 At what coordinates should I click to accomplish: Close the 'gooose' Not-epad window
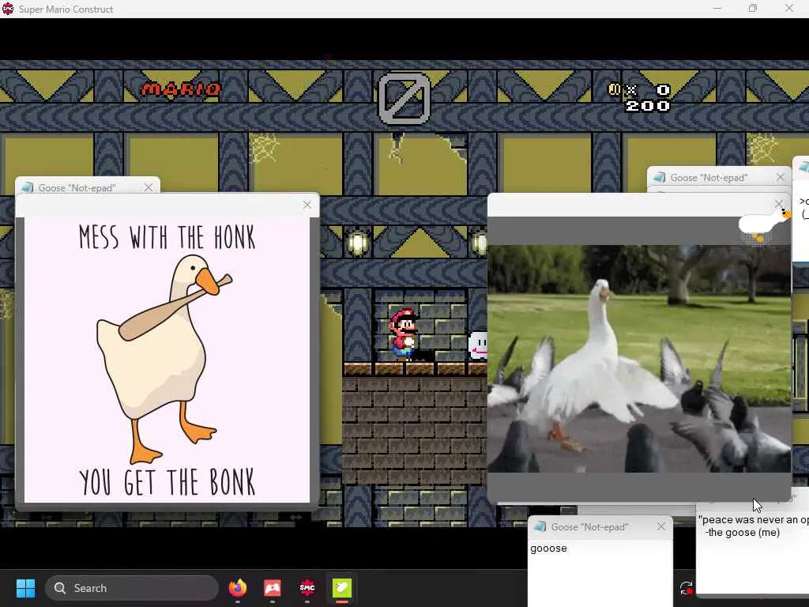tap(661, 526)
